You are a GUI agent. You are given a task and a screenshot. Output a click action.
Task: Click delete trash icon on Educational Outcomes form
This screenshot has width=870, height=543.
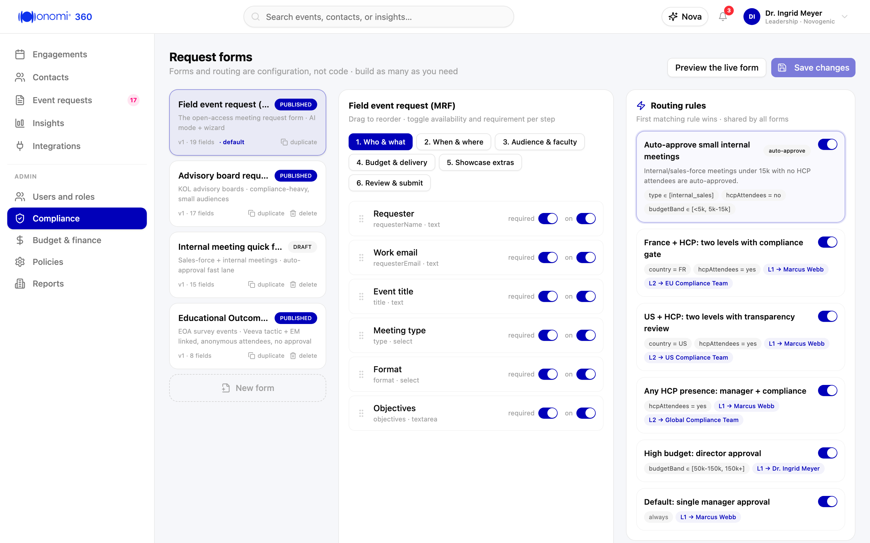[293, 356]
